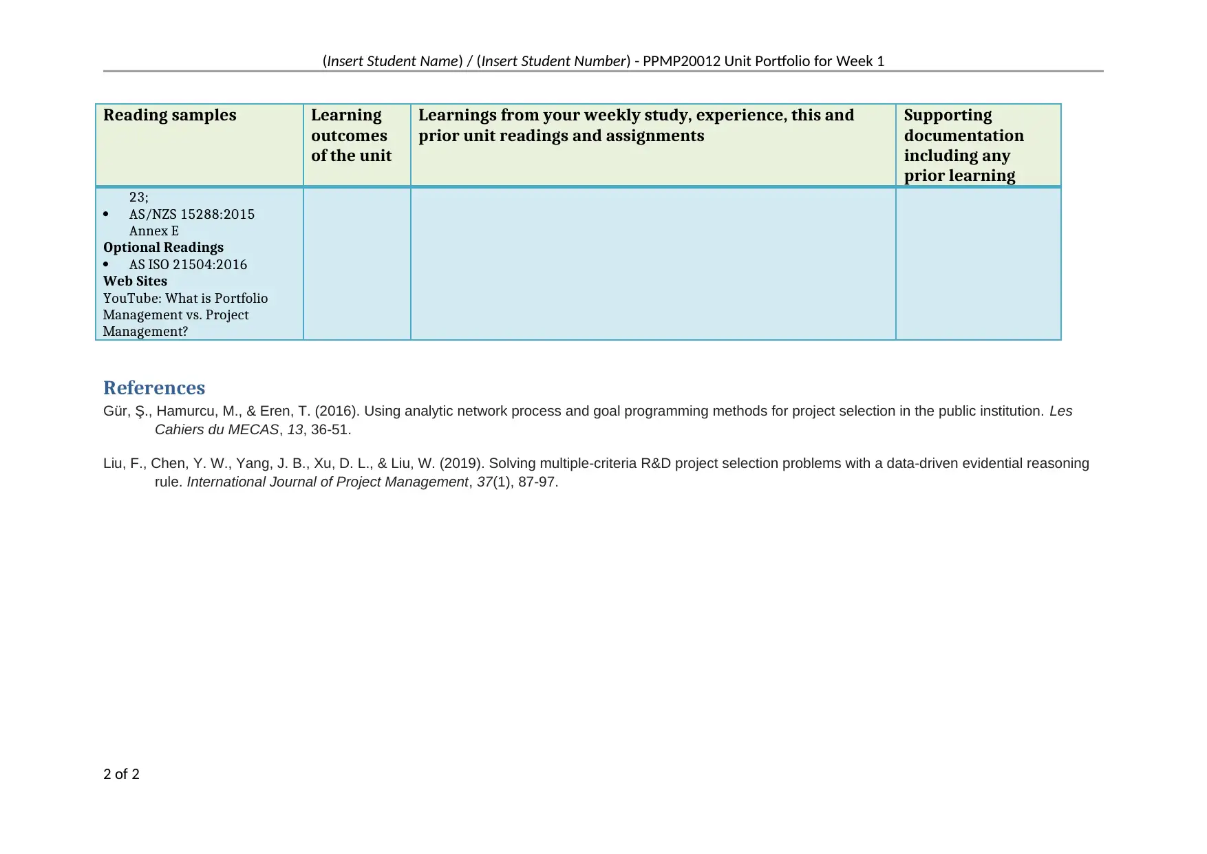Viewport: 1207px width, 854px height.
Task: Click the 'References' heading
Action: (x=154, y=387)
